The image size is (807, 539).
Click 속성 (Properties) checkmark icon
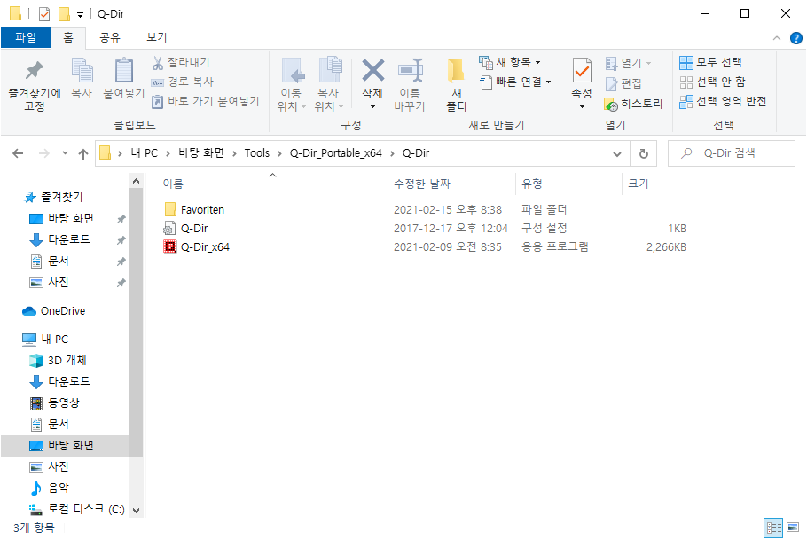pyautogui.click(x=582, y=71)
